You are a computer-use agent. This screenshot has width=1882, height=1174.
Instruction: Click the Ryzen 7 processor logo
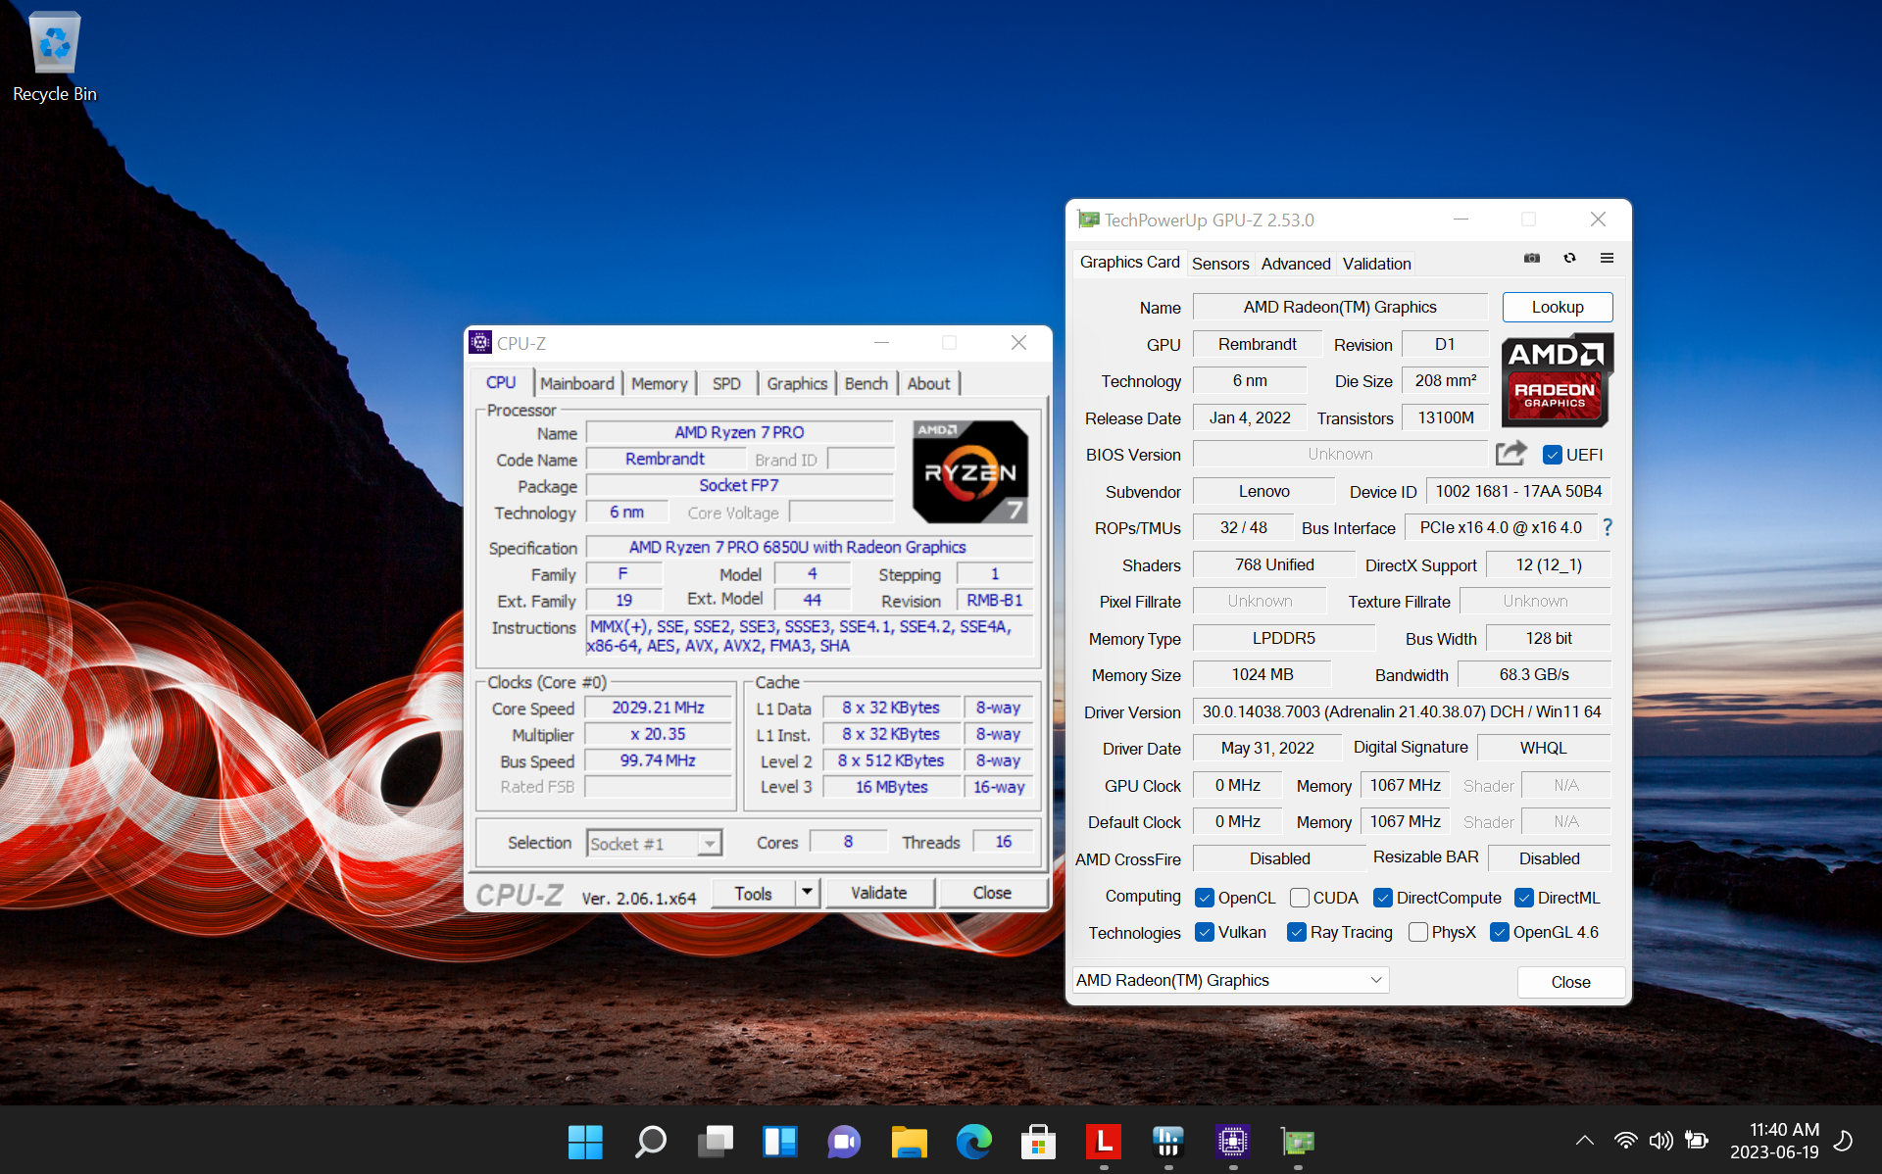coord(970,472)
